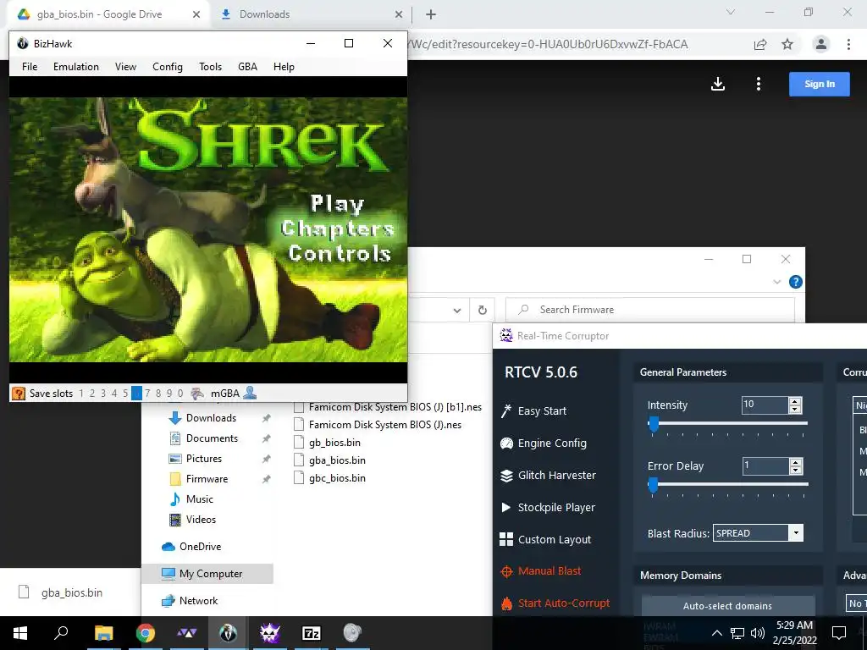
Task: Open the Help menu in BizHawk
Action: click(x=284, y=67)
